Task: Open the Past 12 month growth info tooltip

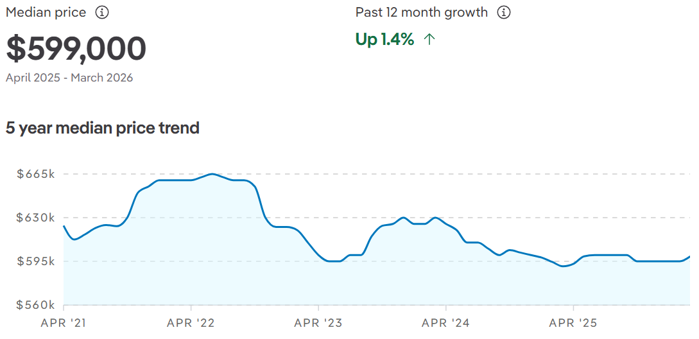Action: 504,12
